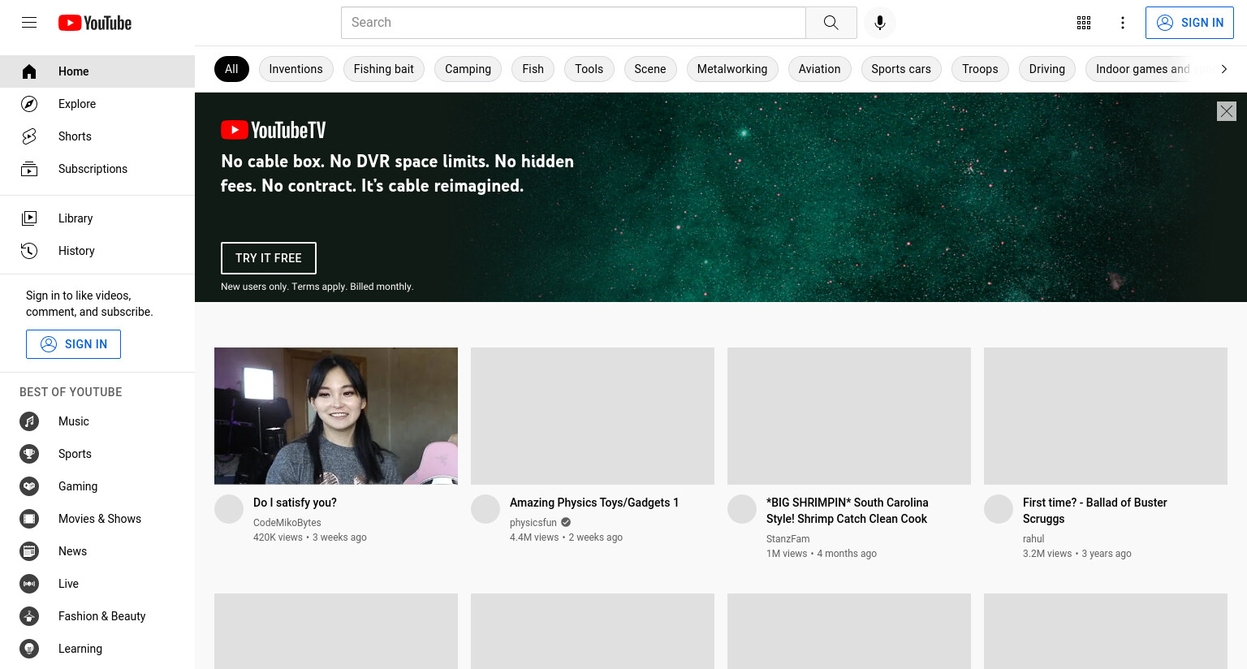Screen dimensions: 1247x669
Task: Click the Live broadcast icon
Action: point(29,584)
